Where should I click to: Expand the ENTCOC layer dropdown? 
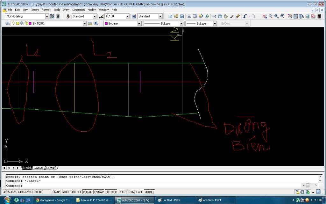click(x=85, y=24)
